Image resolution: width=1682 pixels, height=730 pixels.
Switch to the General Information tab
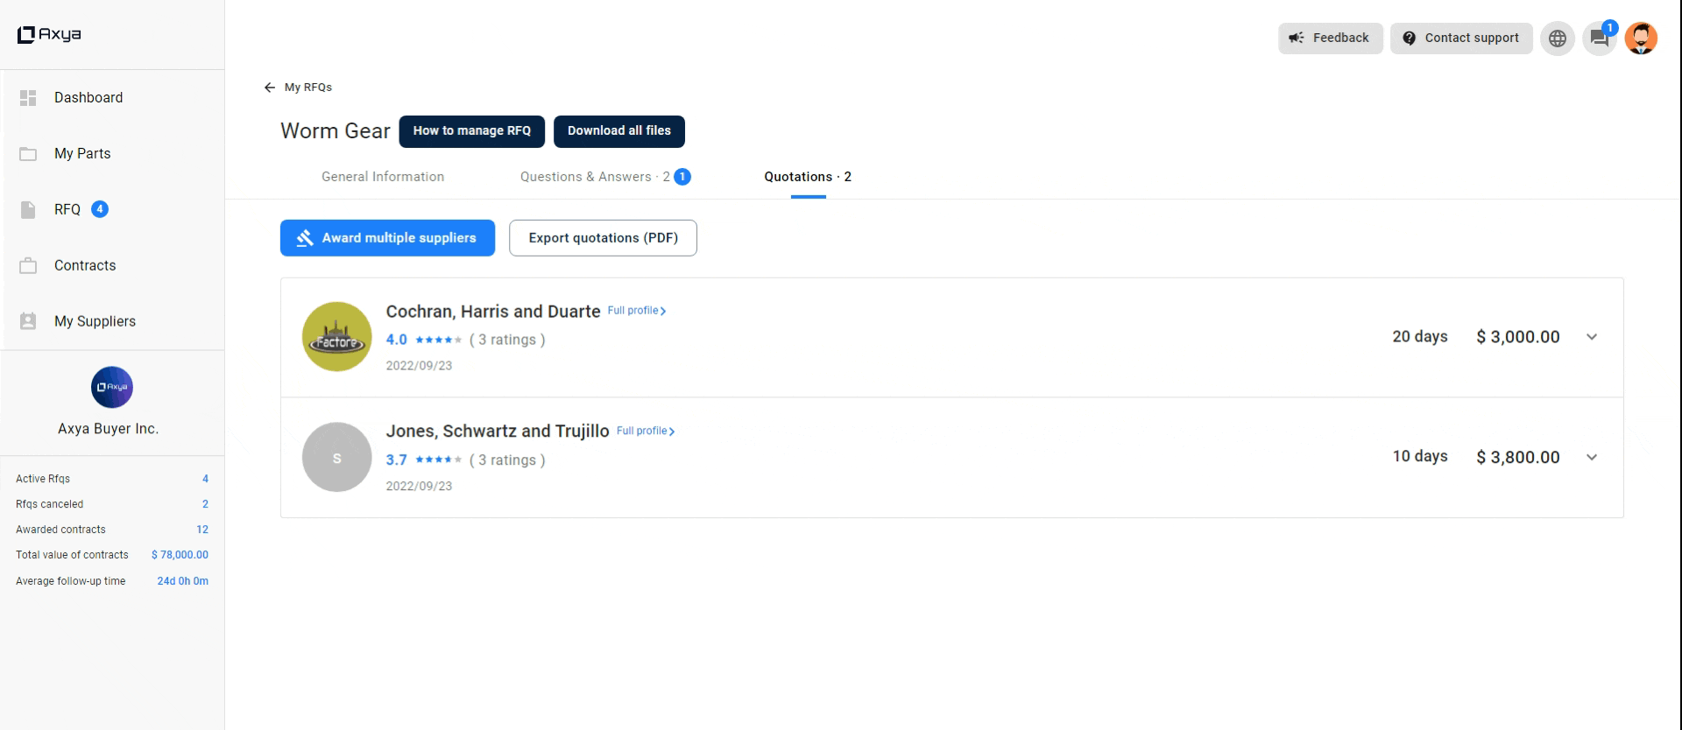click(x=383, y=177)
